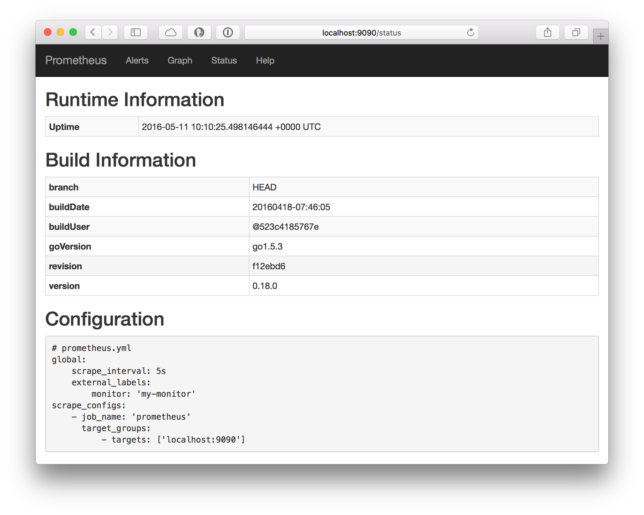Viewport: 644px width, 515px height.
Task: Click the 'buildDate' row label
Action: 69,207
